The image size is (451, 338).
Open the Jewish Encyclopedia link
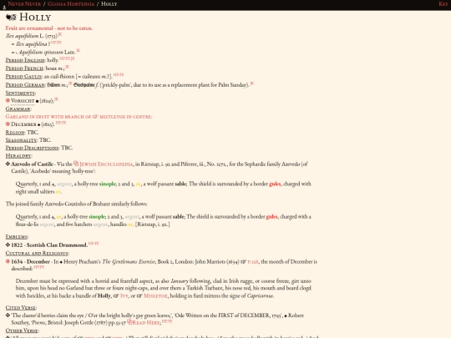click(x=106, y=164)
